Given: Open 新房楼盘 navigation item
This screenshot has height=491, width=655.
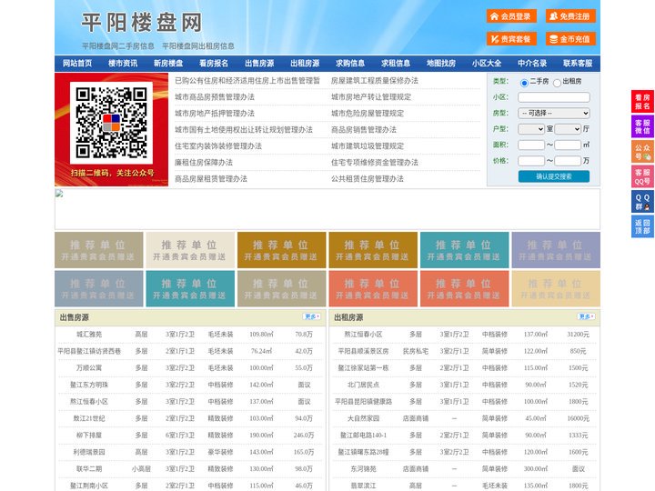Looking at the screenshot, I should (168, 64).
